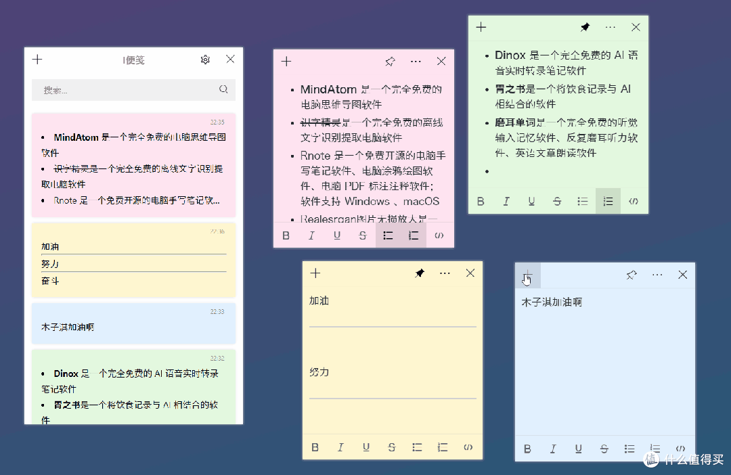Unpin the green note
The image size is (731, 475).
585,27
